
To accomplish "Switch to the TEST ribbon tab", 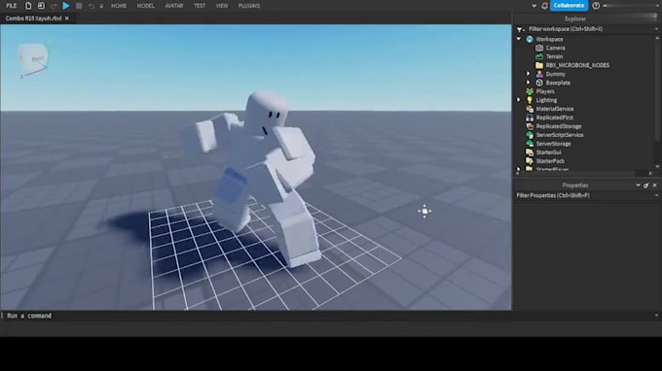I will point(200,6).
